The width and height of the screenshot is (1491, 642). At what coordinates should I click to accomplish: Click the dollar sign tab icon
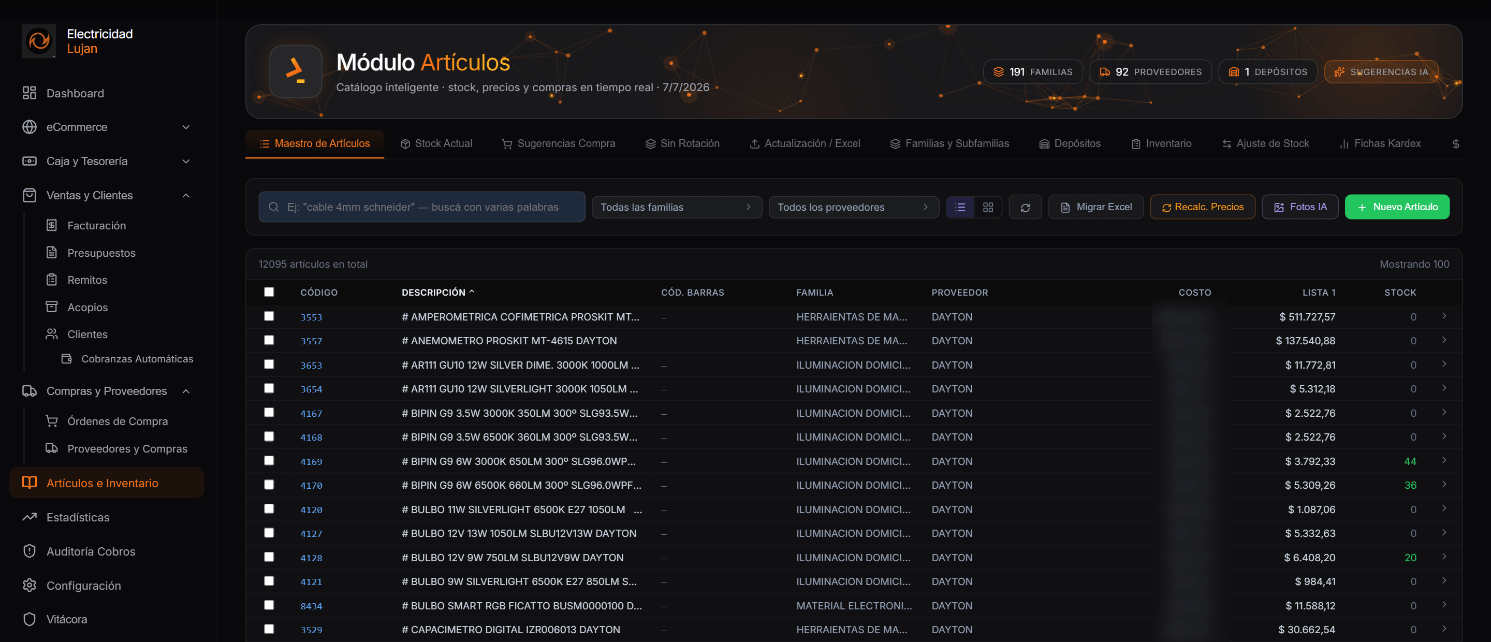click(1456, 143)
